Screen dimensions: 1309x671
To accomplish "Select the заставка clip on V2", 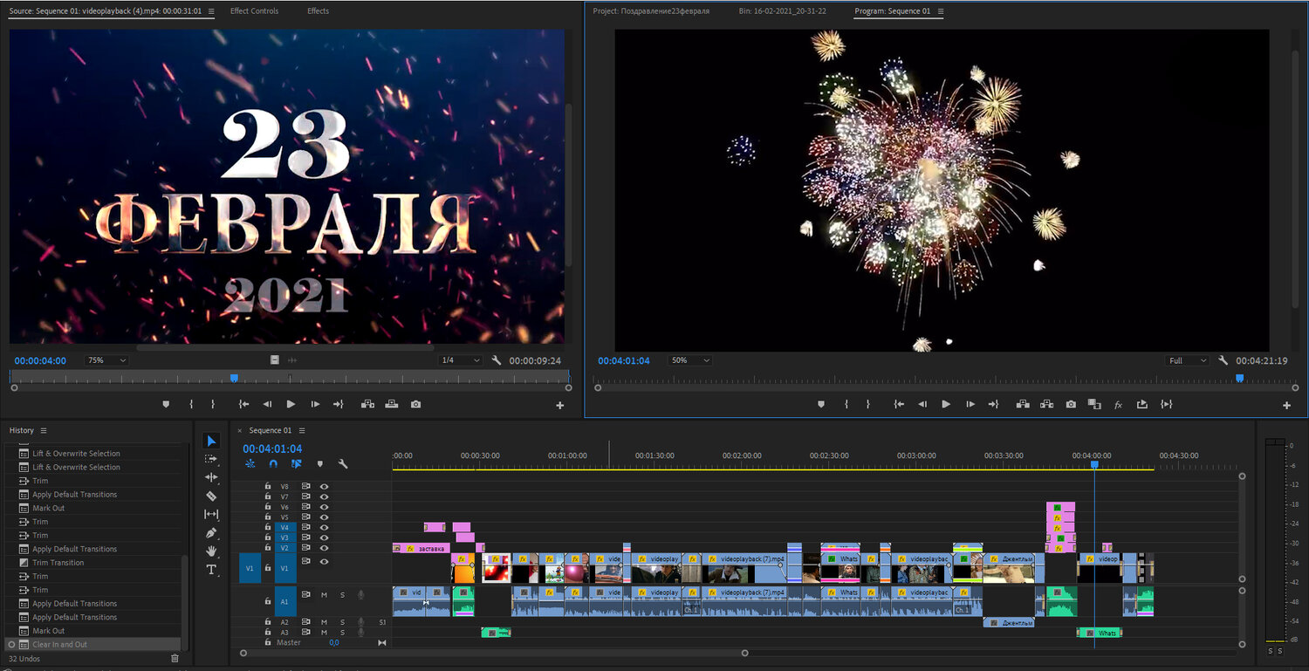I will coord(421,548).
